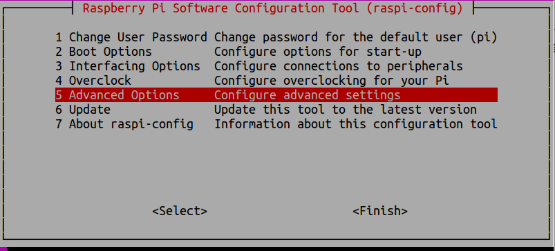Viewport: 555px width, 251px height.
Task: Select the Update menu entry
Action: 276,110
